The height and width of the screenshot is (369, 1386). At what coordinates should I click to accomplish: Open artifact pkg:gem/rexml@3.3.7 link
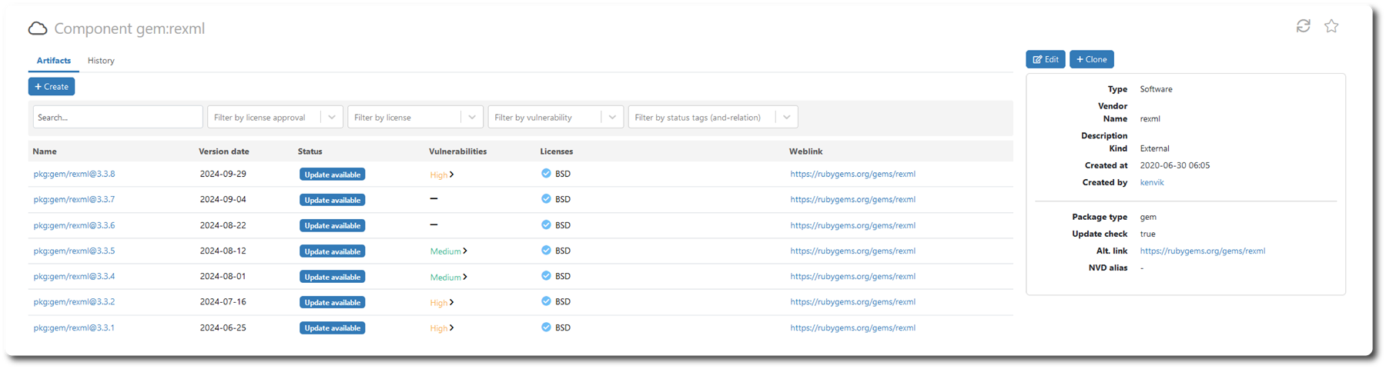tap(74, 200)
